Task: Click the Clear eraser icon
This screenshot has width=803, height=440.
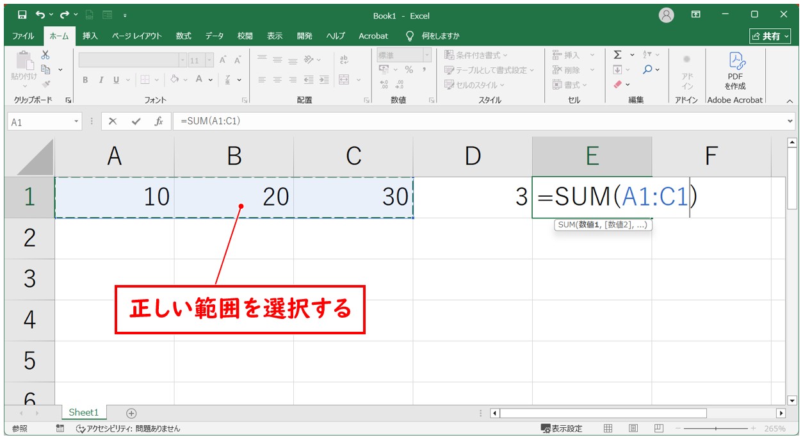Action: pyautogui.click(x=617, y=84)
